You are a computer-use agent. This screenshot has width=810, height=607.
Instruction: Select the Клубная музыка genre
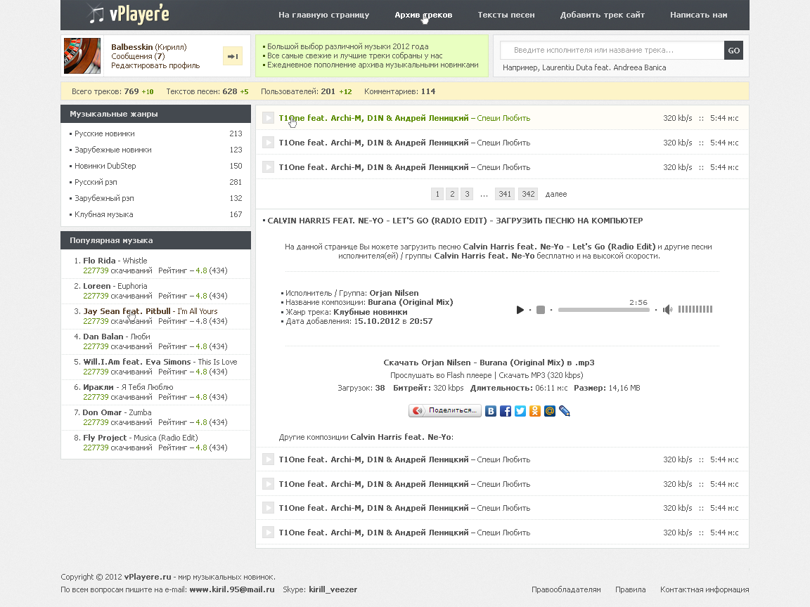tap(104, 214)
